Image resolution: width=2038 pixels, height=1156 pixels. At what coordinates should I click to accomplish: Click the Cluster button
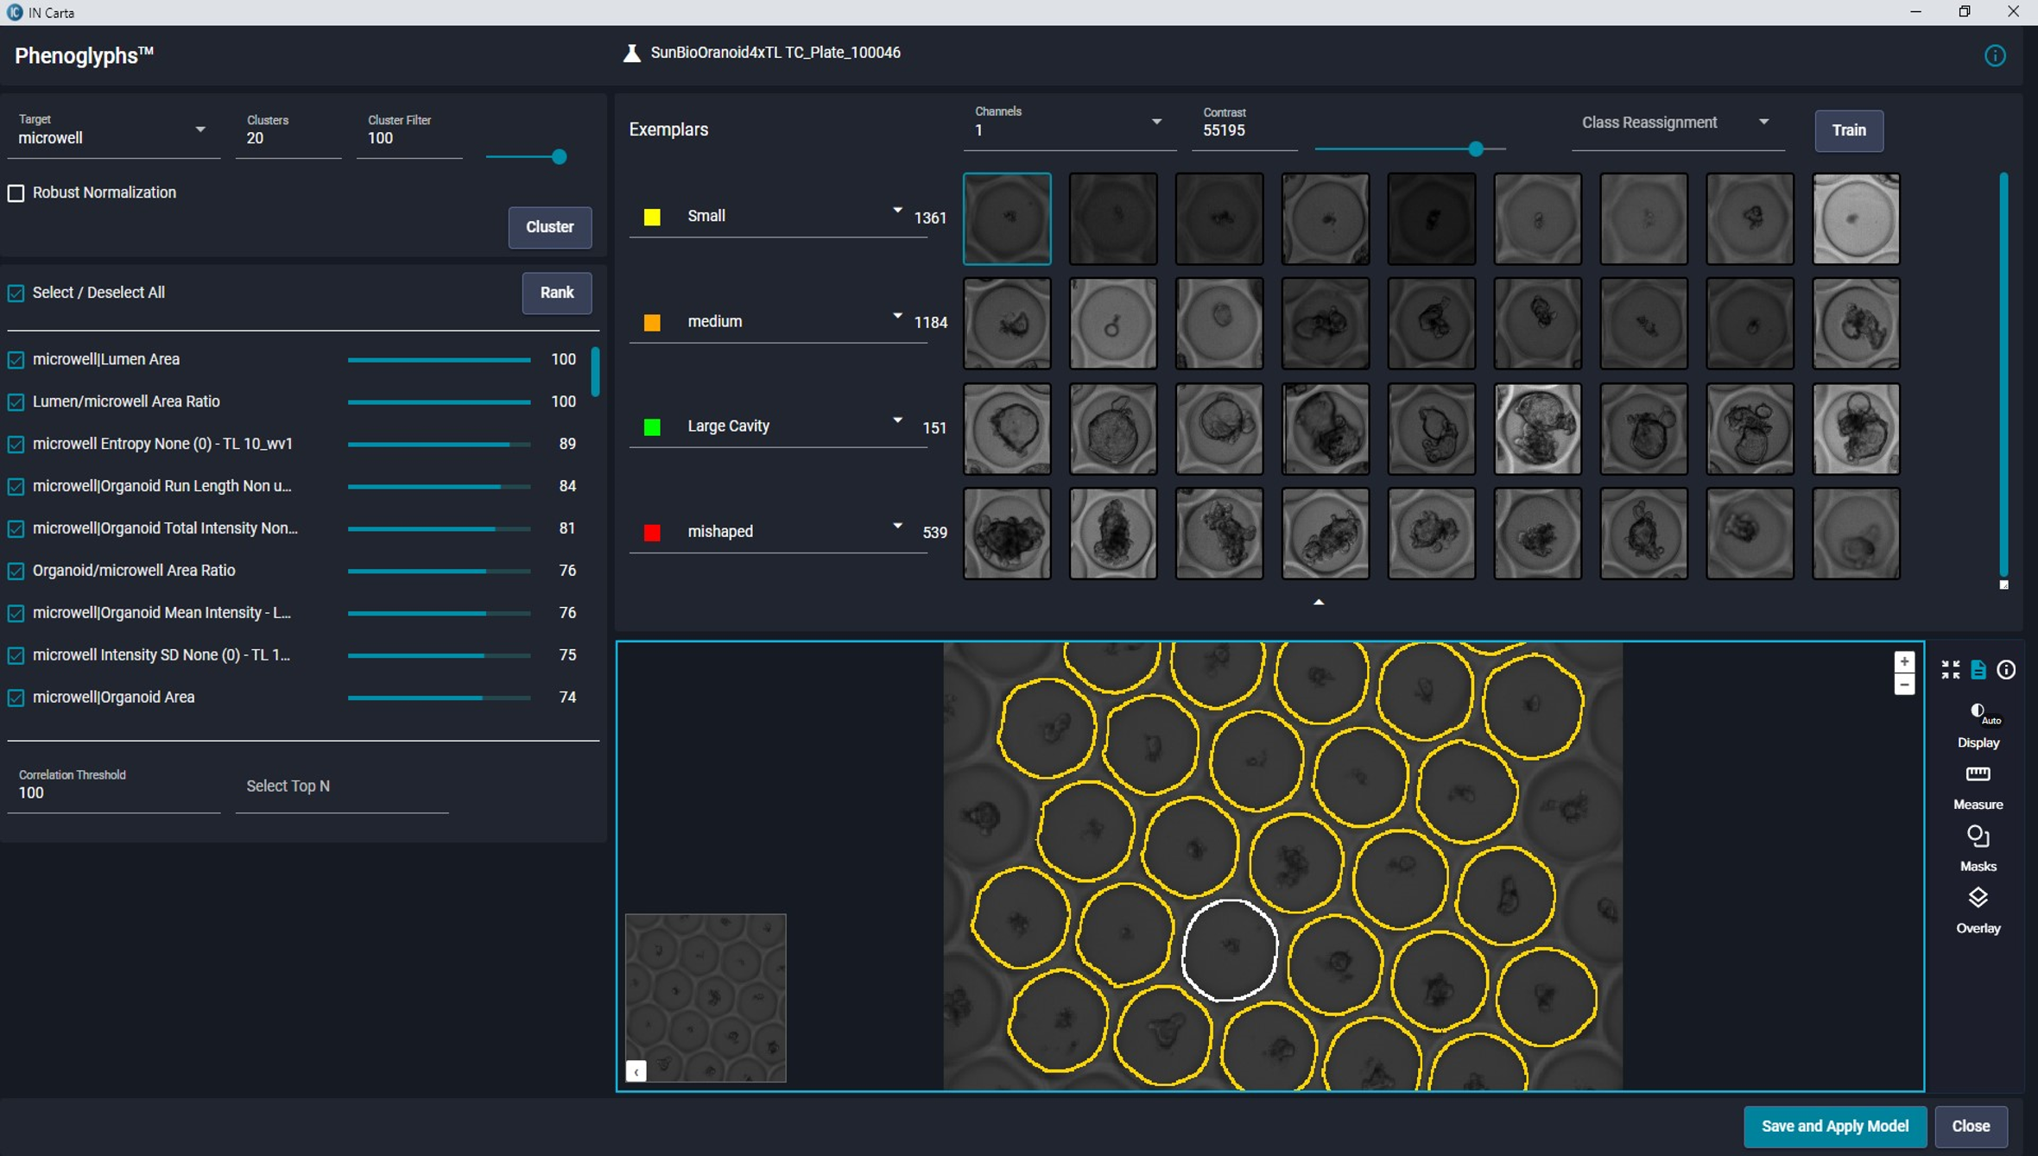click(x=549, y=227)
